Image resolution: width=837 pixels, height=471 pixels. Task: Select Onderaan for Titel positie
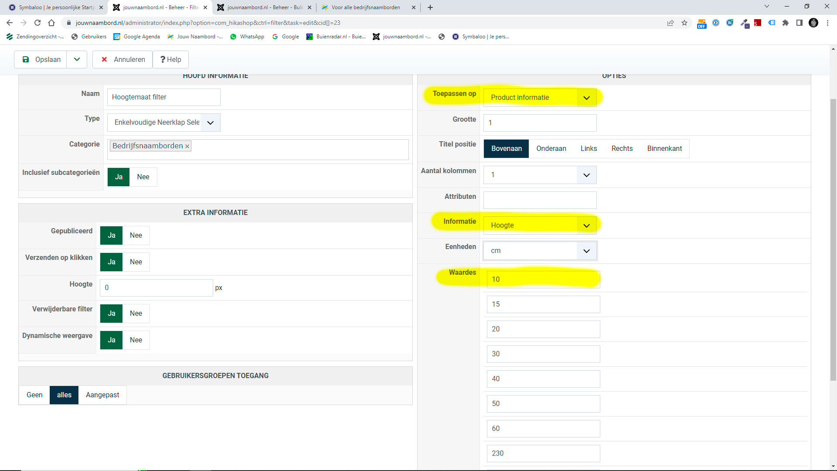click(551, 149)
